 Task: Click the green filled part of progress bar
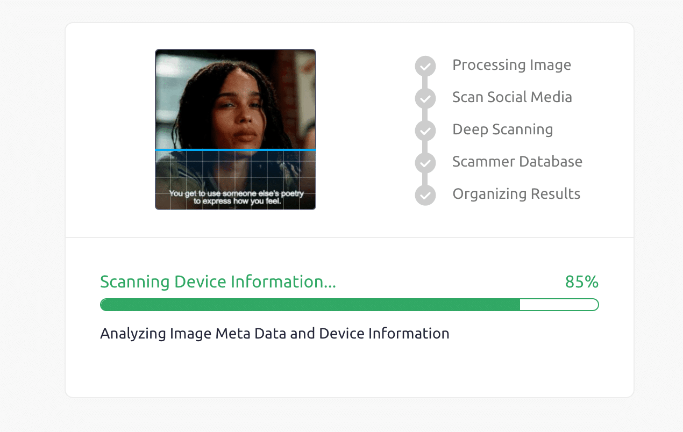click(310, 305)
